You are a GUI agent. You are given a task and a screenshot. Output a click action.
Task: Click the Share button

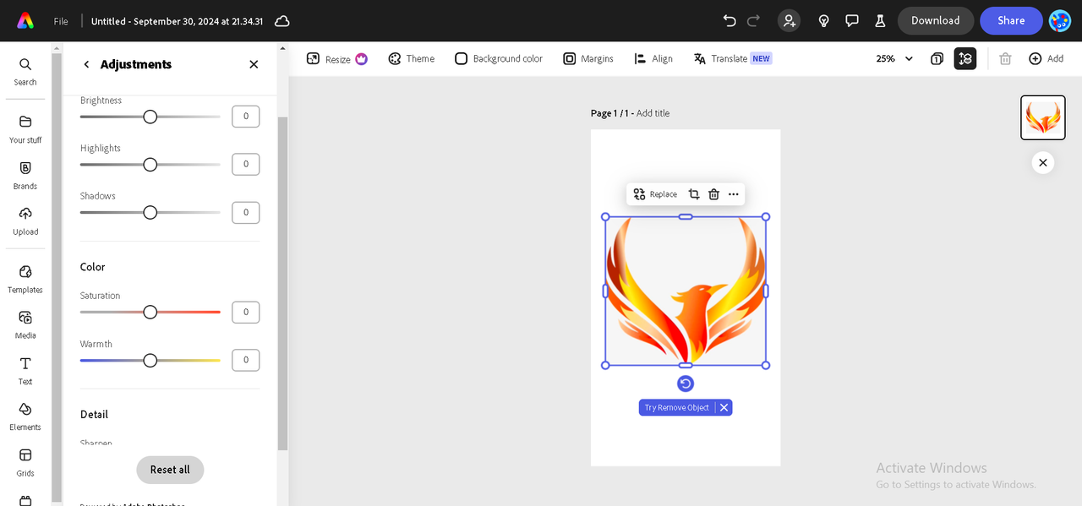pyautogui.click(x=1011, y=20)
